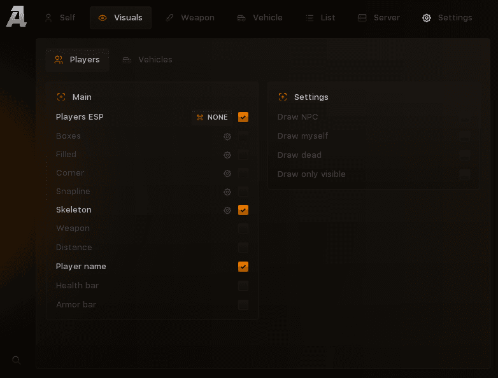The image size is (498, 378).
Task: Enable the Draw myself checkbox
Action: coord(465,136)
